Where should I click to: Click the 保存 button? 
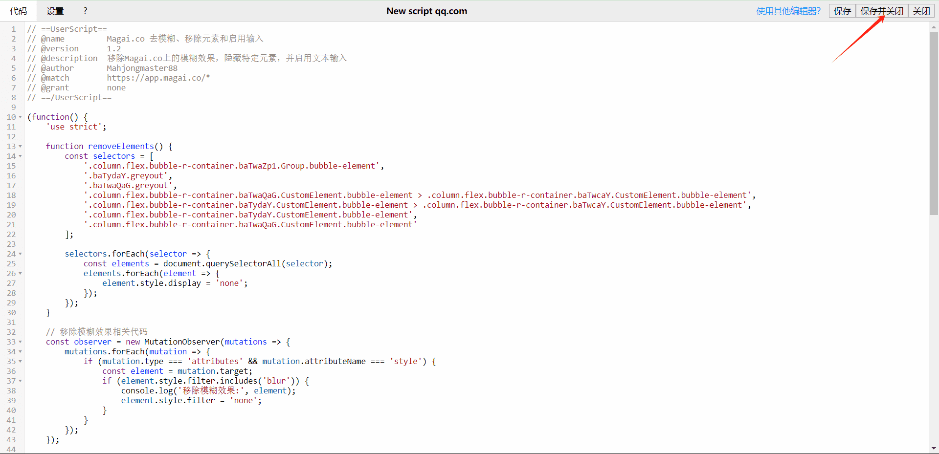pos(842,11)
